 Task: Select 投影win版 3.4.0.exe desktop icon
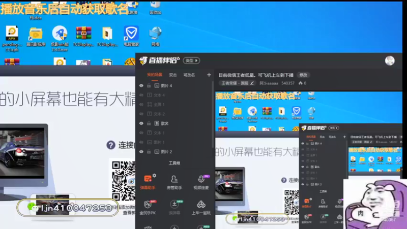point(60,39)
